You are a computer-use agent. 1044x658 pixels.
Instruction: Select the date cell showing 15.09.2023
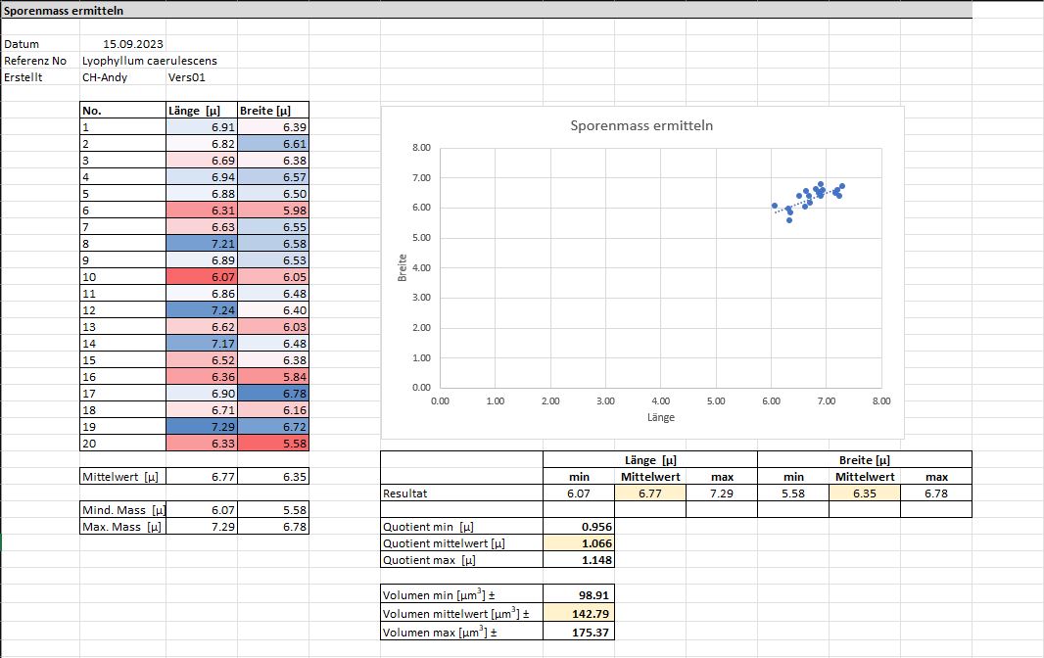(134, 44)
